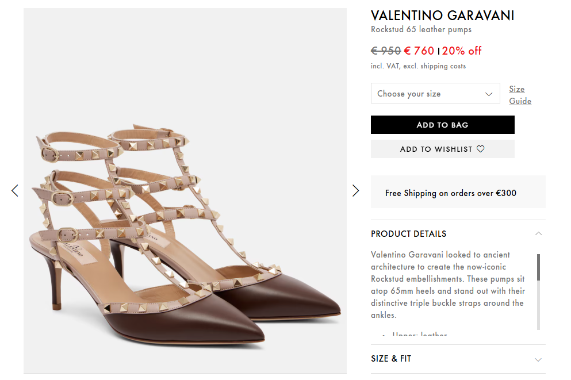Screen dimensions: 571x380
Task: Click the product description paragraph
Action: click(x=449, y=284)
